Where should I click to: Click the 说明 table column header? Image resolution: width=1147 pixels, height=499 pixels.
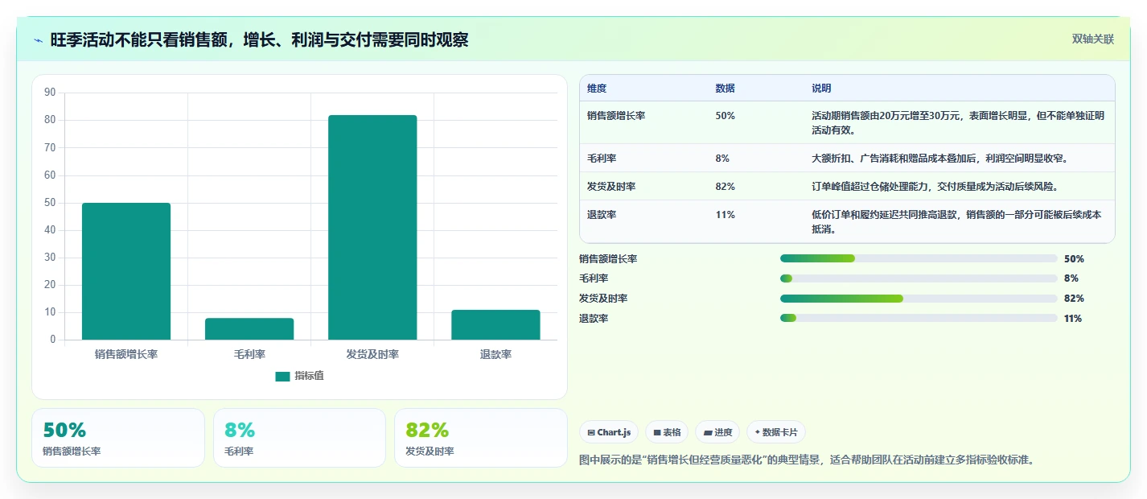point(821,89)
